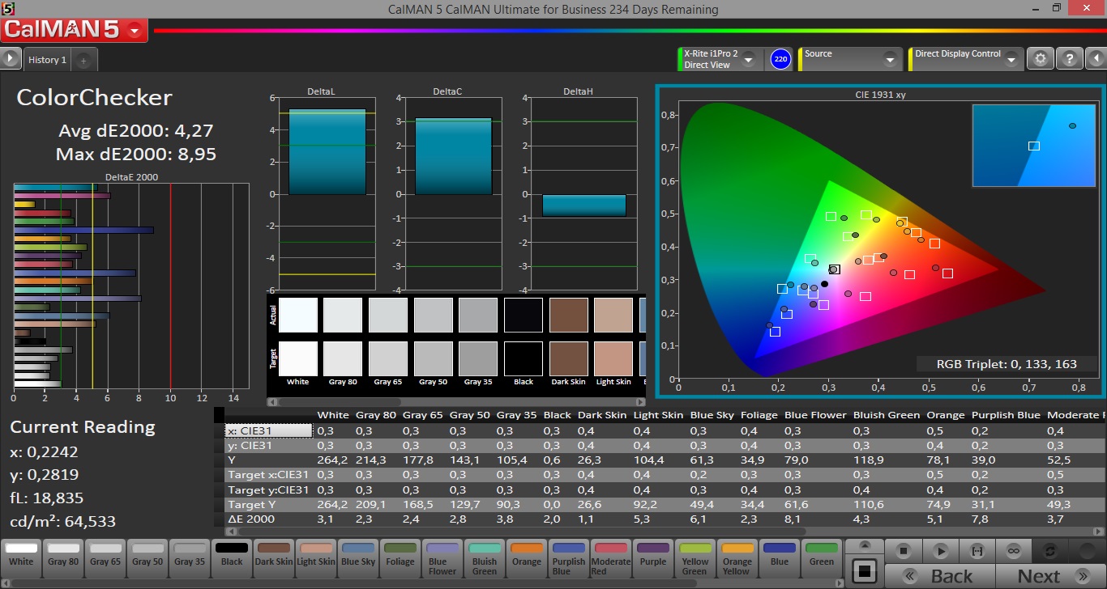This screenshot has height=589, width=1107.
Task: Open the CalMAN 5 main menu
Action: 135,30
